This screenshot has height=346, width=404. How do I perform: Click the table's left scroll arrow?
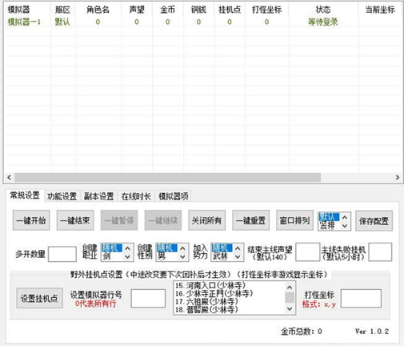[10, 177]
